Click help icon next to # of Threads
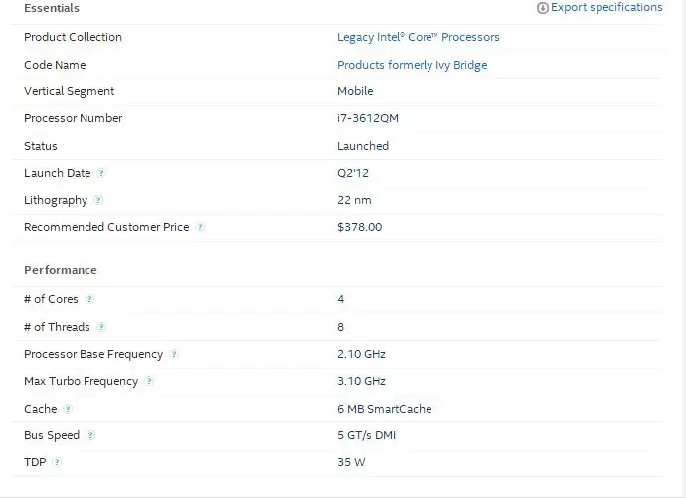686x498 pixels. [101, 327]
